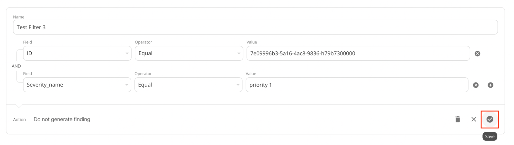Viewport: 514px width, 145px height.
Task: Add a new condition with plus icon
Action: [490, 85]
